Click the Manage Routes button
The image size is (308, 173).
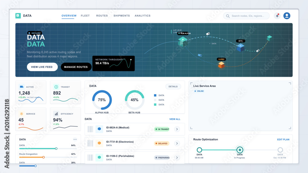(76, 67)
